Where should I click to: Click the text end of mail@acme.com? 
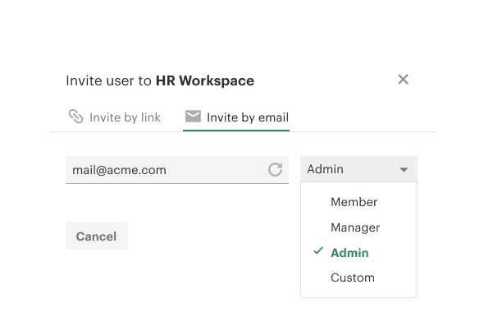point(166,170)
